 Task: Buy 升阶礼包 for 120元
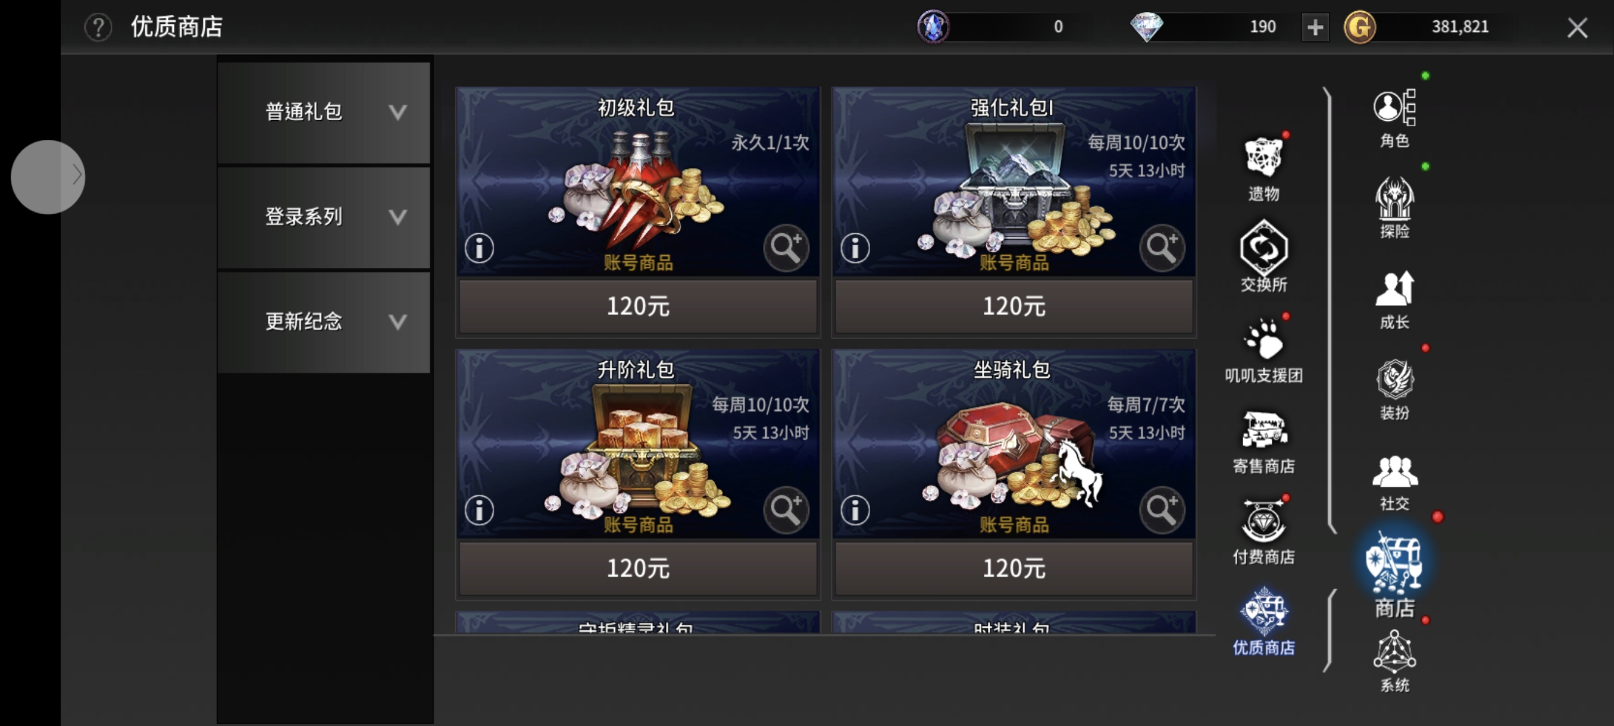click(x=638, y=568)
